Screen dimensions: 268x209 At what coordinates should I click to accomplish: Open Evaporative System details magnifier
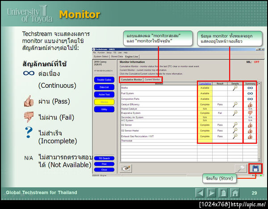(x=235, y=113)
